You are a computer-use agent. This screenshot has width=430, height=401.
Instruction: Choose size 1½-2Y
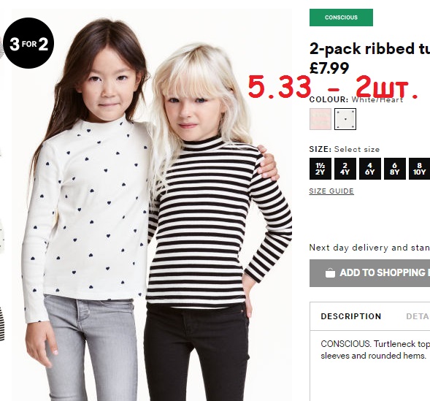pyautogui.click(x=320, y=169)
